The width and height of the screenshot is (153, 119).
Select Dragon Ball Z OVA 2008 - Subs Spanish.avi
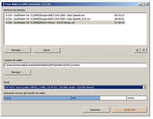pyautogui.click(x=65, y=15)
